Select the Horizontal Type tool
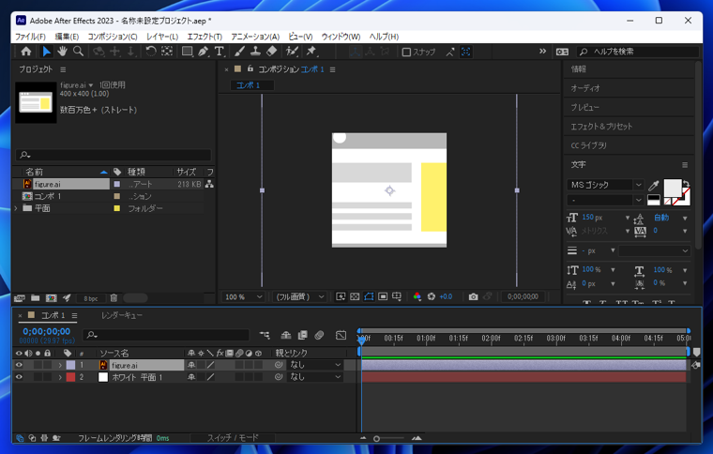Viewport: 713px width, 454px height. [x=220, y=52]
